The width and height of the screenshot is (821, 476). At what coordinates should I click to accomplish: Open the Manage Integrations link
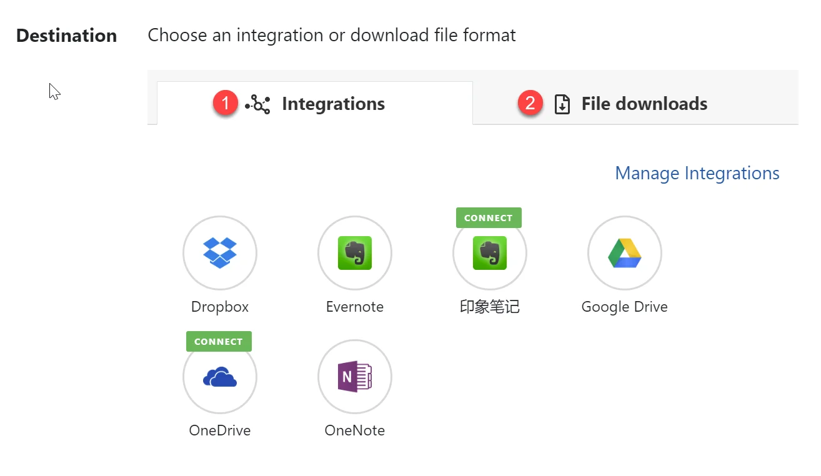coord(697,173)
